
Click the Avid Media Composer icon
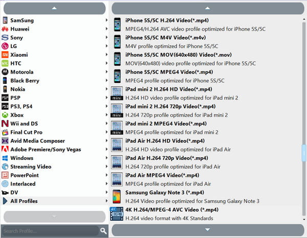tap(5, 140)
